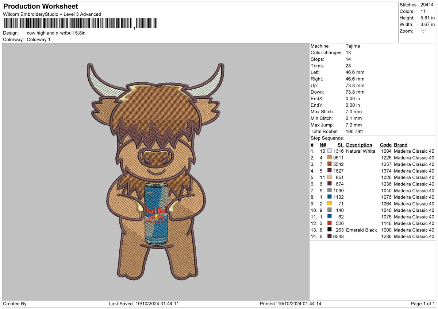Click the 'Page 1 of 1' indicator
This screenshot has width=438, height=309.
423,304
